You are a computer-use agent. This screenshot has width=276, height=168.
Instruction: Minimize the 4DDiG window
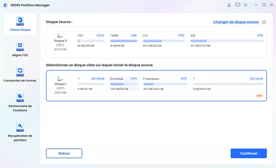pos(256,5)
